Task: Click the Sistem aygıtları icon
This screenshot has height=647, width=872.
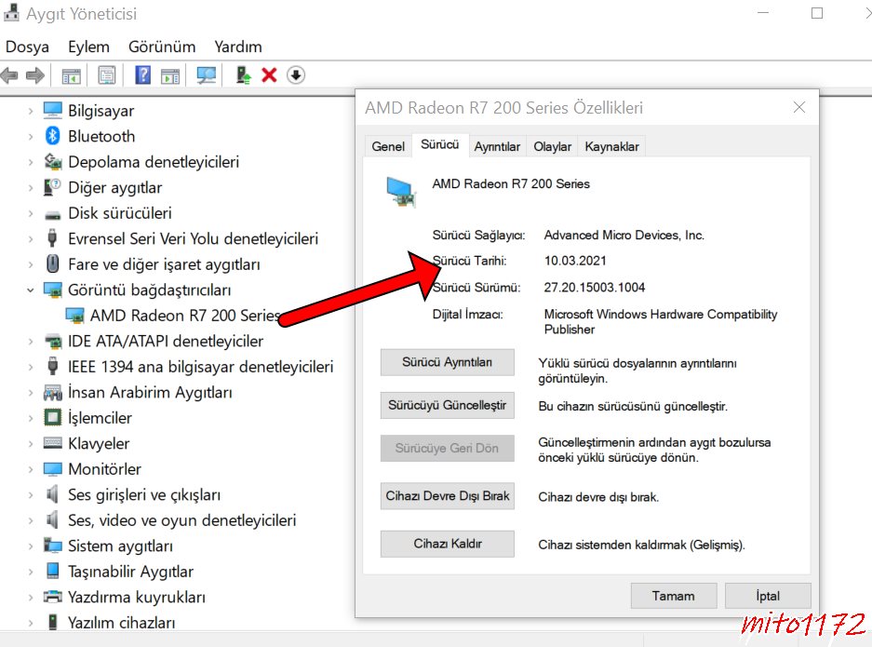Action: point(53,546)
